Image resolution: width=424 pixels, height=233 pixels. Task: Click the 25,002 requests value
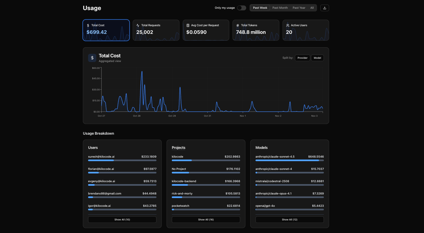click(145, 32)
